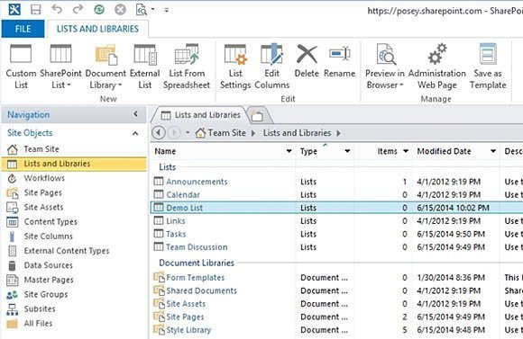Open the new tab button beside Lists and Libraries
Screen dimensions: 523x339
257,116
